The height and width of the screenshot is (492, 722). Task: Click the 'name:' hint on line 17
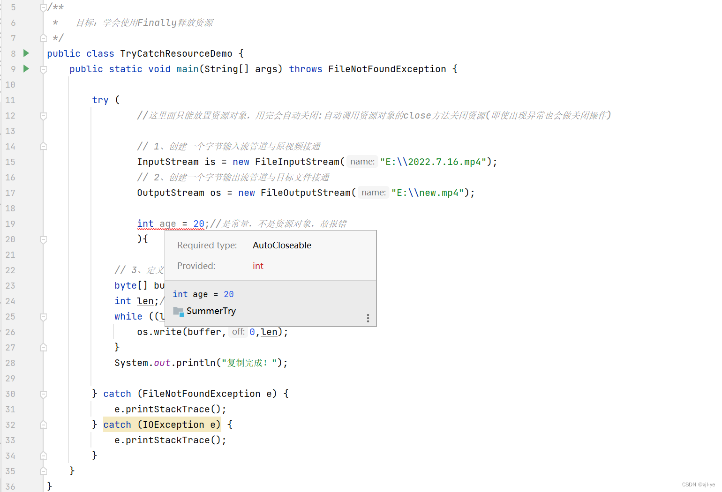(x=374, y=193)
